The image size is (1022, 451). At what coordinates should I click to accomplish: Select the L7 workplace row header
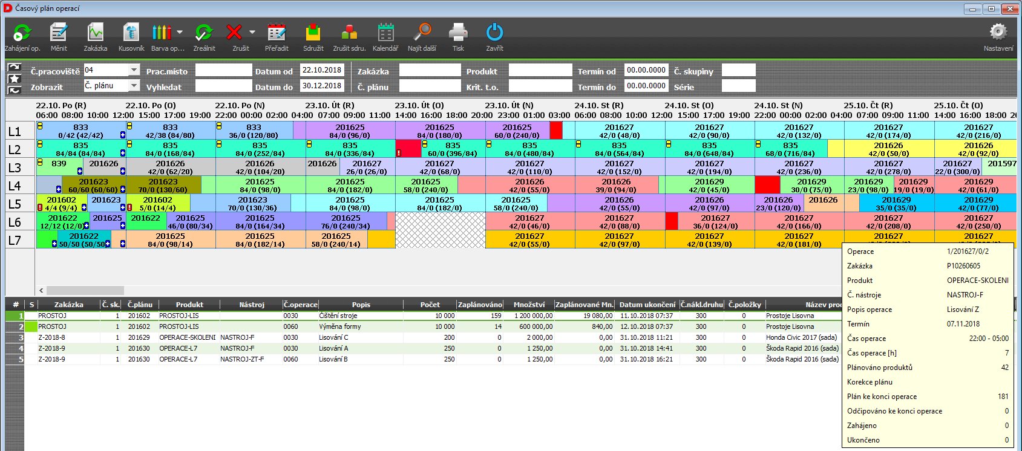coord(21,239)
